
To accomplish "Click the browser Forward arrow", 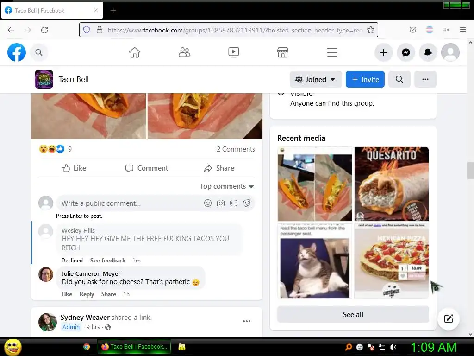I will pos(28,30).
